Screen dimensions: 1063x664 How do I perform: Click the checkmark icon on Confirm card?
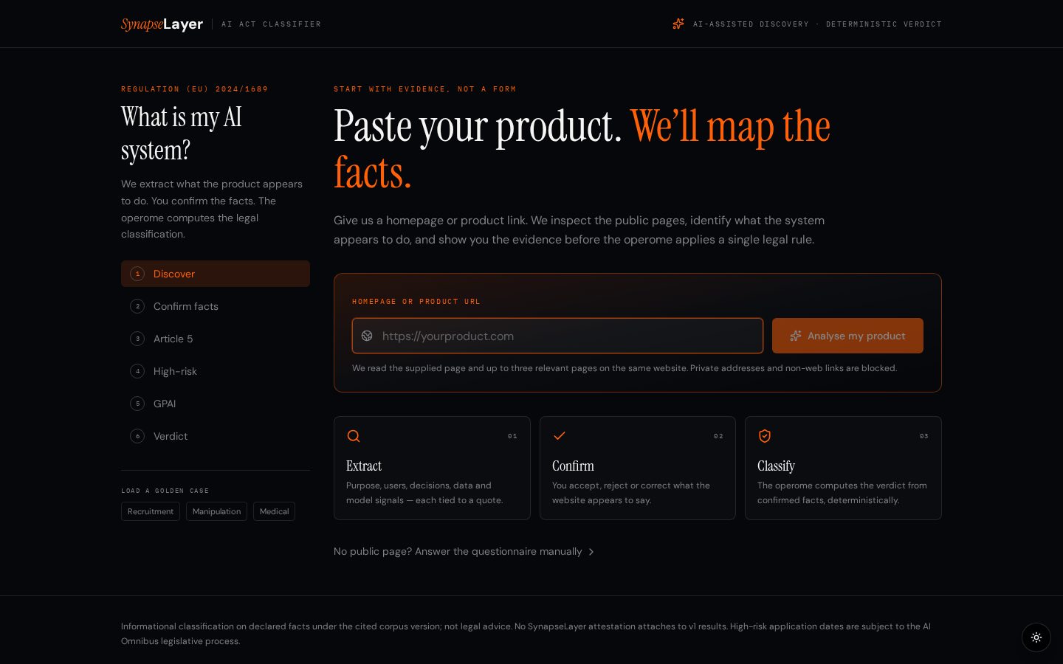pos(560,436)
